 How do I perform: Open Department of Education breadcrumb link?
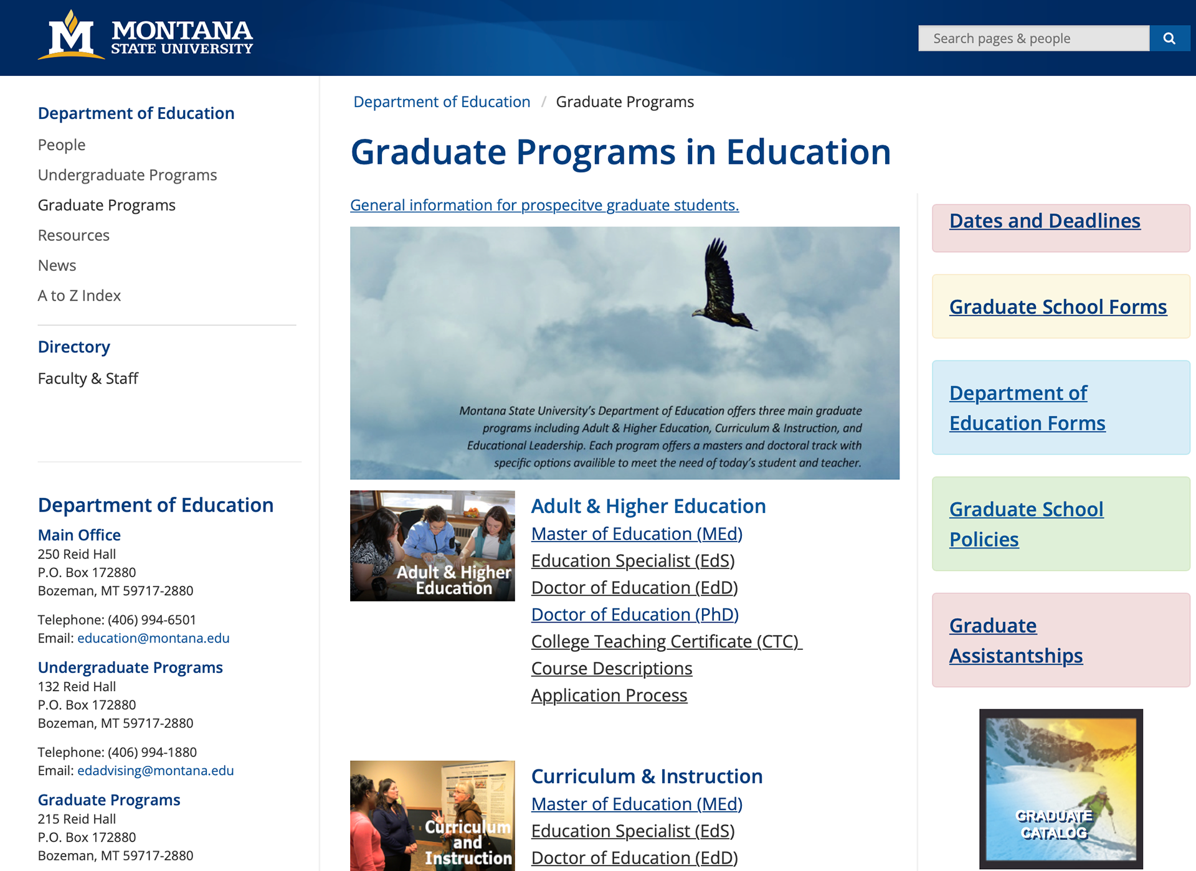click(442, 101)
